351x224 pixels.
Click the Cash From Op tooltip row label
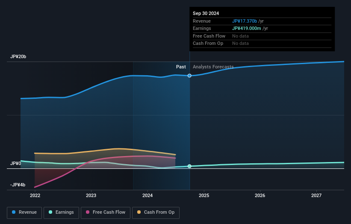click(x=208, y=44)
